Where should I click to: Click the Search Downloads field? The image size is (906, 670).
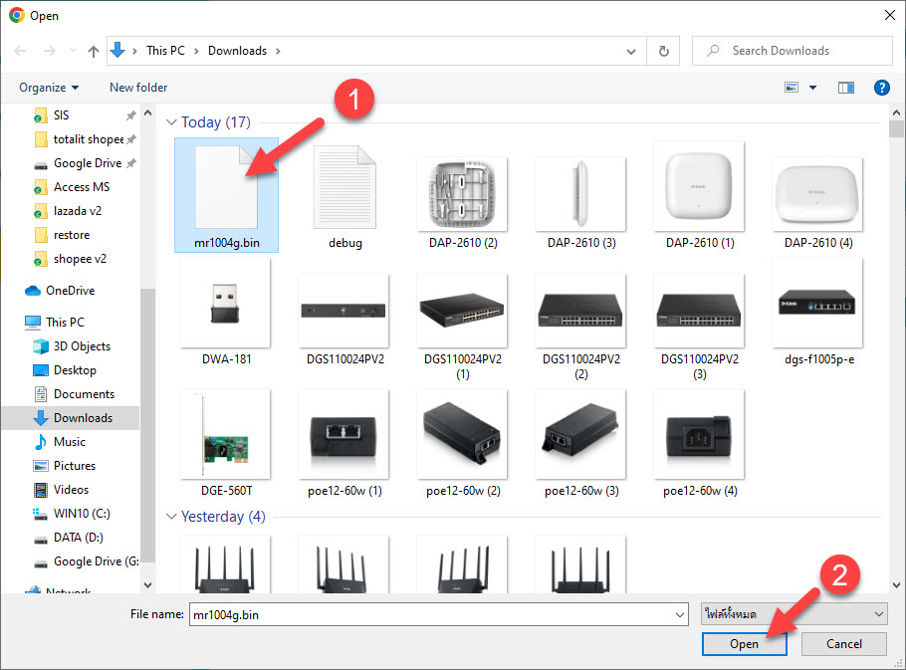[x=793, y=51]
